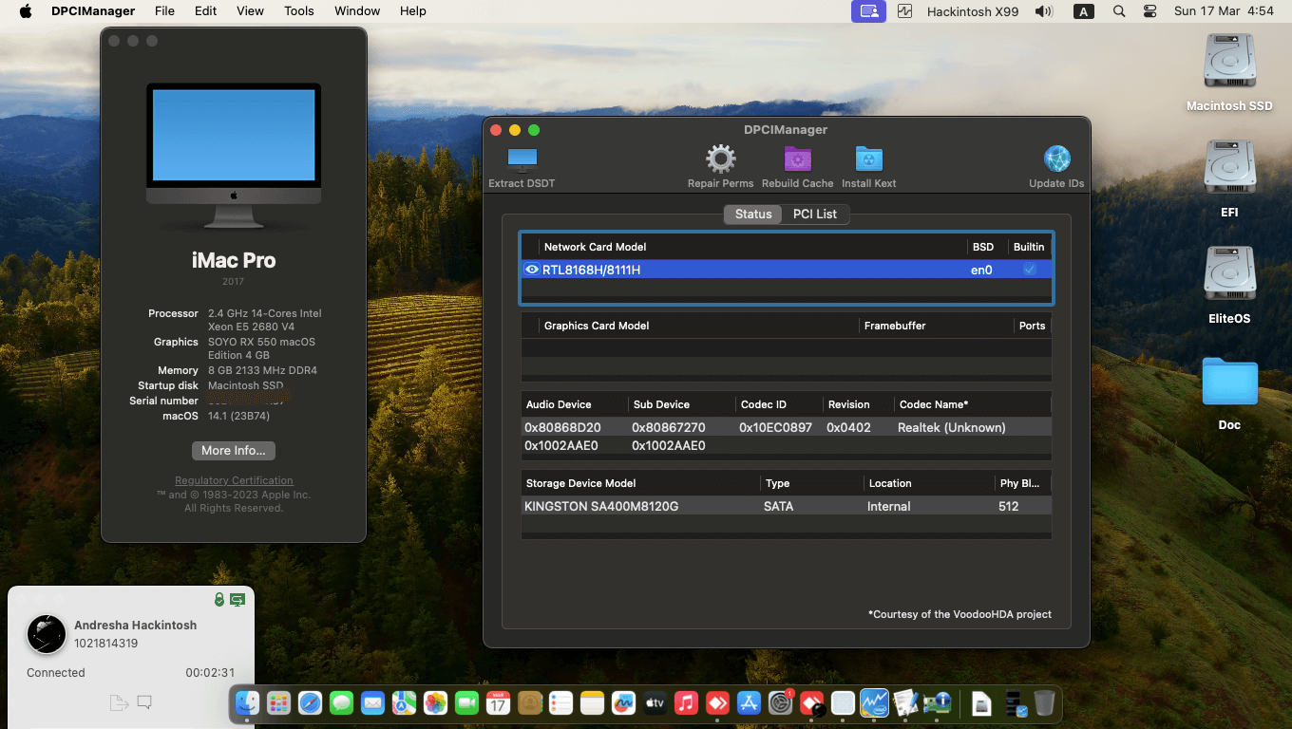The width and height of the screenshot is (1292, 729).
Task: Mute system volume via menu bar speaker
Action: click(x=1043, y=10)
